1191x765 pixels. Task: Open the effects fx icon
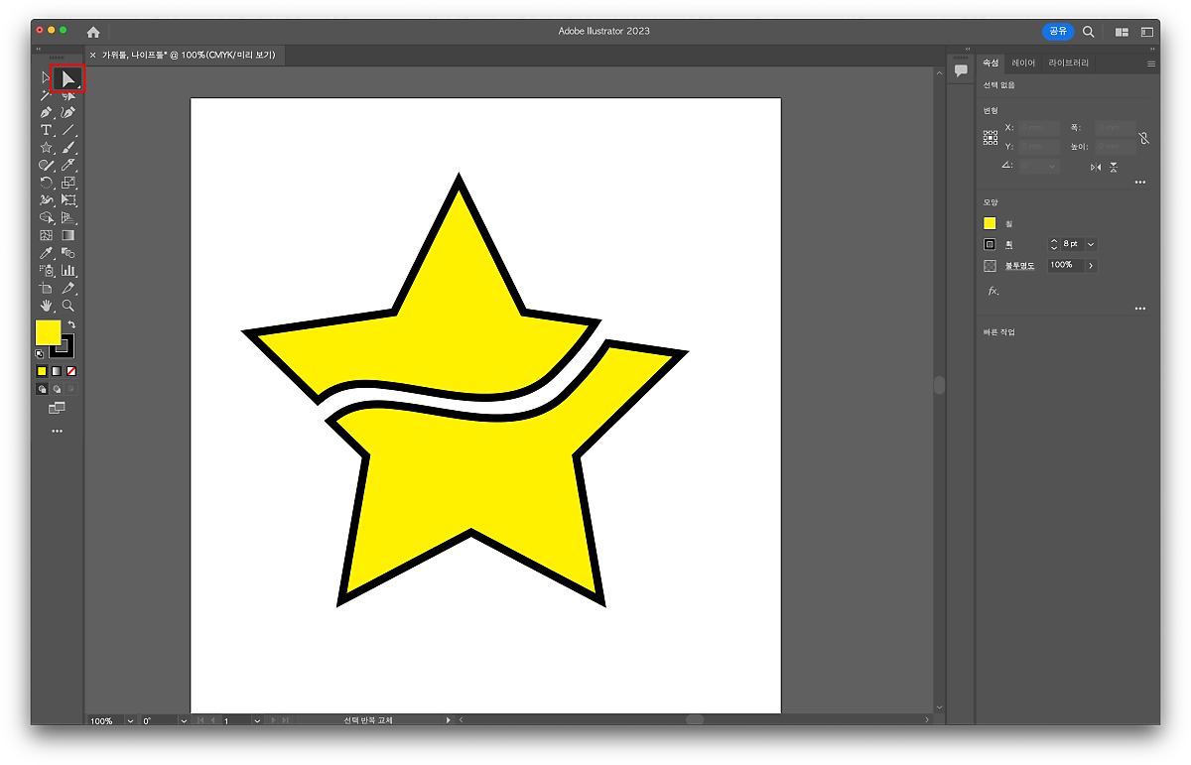[x=992, y=292]
